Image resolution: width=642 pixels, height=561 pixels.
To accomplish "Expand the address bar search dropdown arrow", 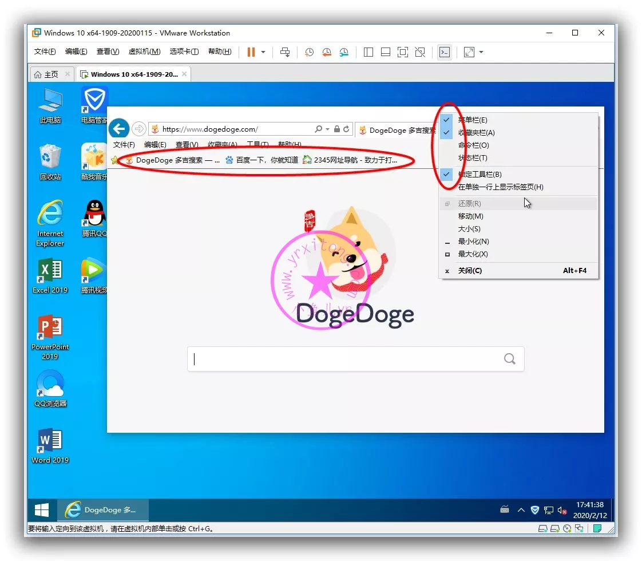I will coord(327,129).
